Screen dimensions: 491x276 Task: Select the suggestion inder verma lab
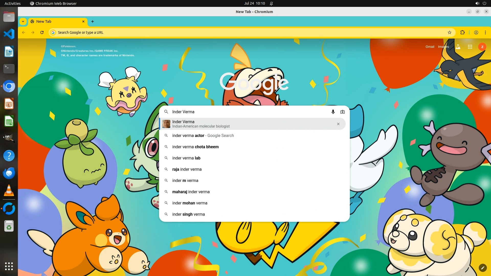click(186, 158)
